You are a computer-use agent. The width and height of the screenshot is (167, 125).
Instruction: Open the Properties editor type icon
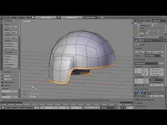tap(136, 40)
